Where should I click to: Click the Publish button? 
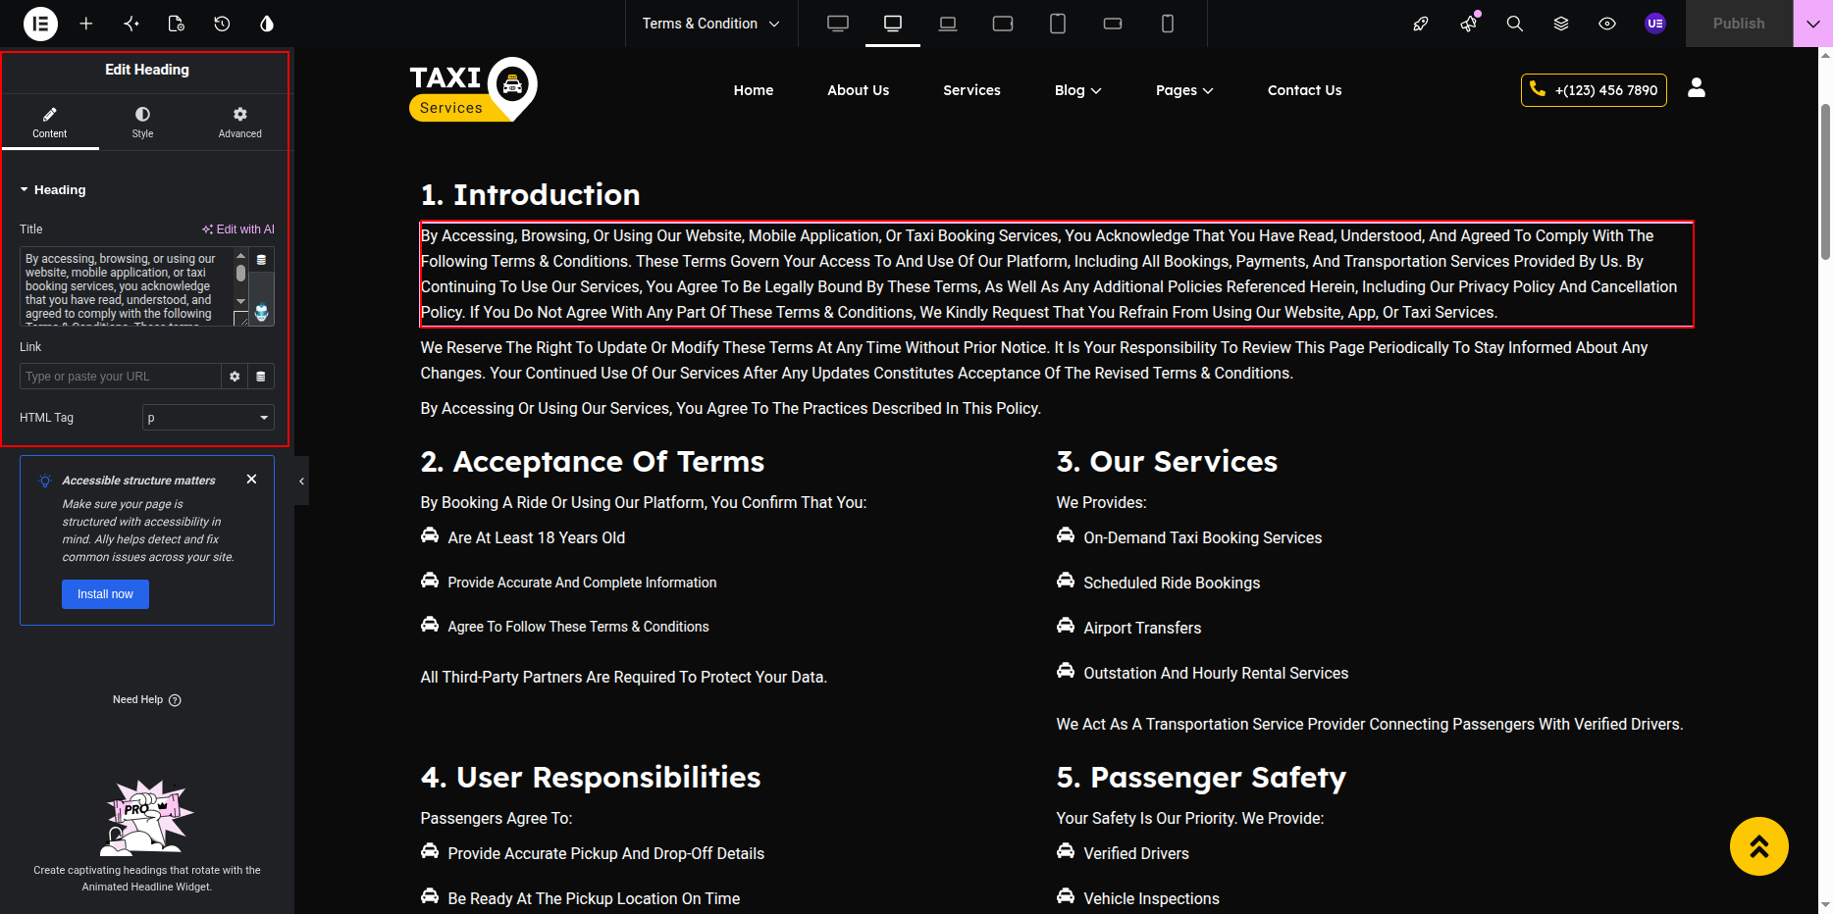[1739, 24]
